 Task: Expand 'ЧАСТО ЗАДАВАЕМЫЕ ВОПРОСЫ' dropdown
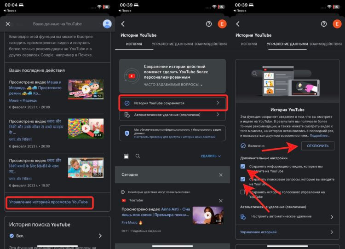point(173,85)
